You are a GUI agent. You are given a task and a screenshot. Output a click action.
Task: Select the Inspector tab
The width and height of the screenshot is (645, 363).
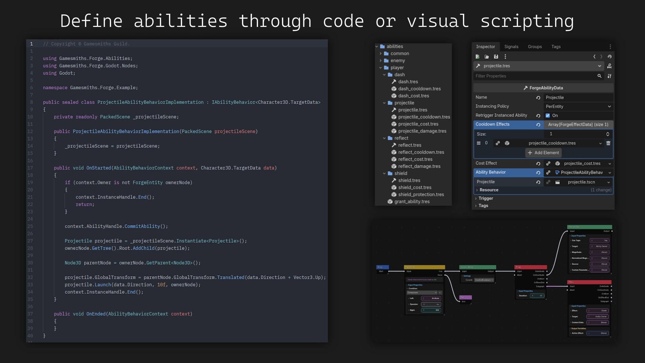pos(485,47)
